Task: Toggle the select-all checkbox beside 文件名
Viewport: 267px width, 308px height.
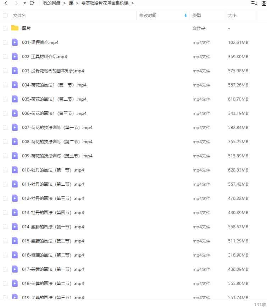Action: tap(5, 16)
